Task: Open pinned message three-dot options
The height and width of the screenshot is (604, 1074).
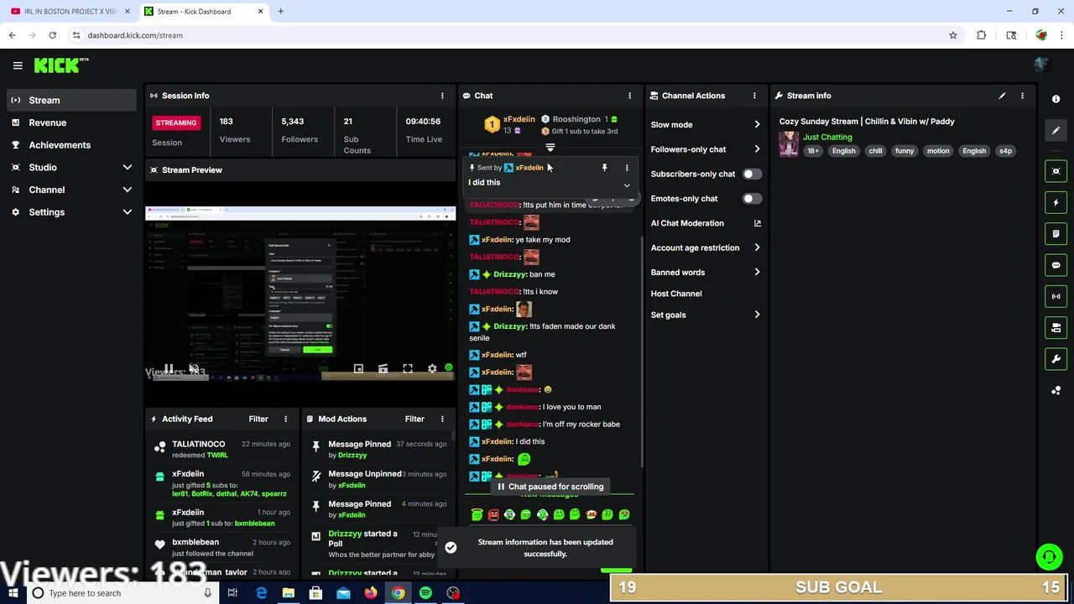Action: (x=626, y=168)
